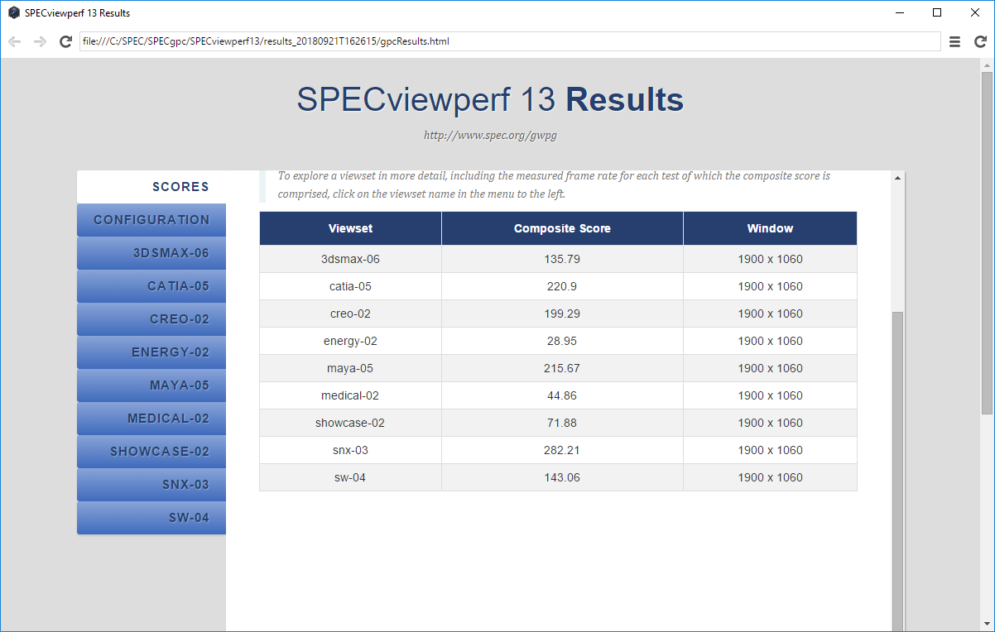This screenshot has height=632, width=995.
Task: Maximize the SPECviewperf window
Action: click(x=937, y=12)
